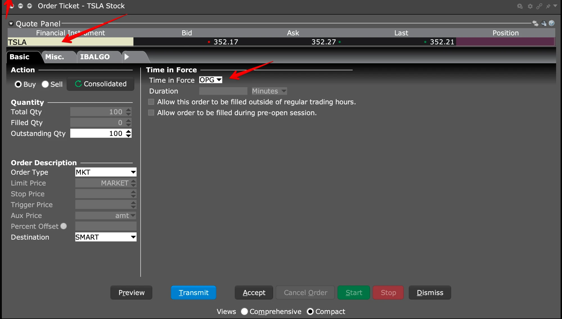The image size is (562, 319).
Task: Click the purple Position cell
Action: (505, 42)
